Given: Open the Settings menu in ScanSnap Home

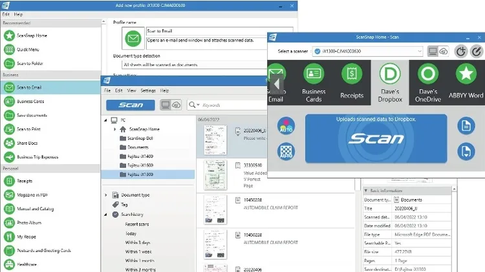Looking at the screenshot, I should click(x=148, y=90).
